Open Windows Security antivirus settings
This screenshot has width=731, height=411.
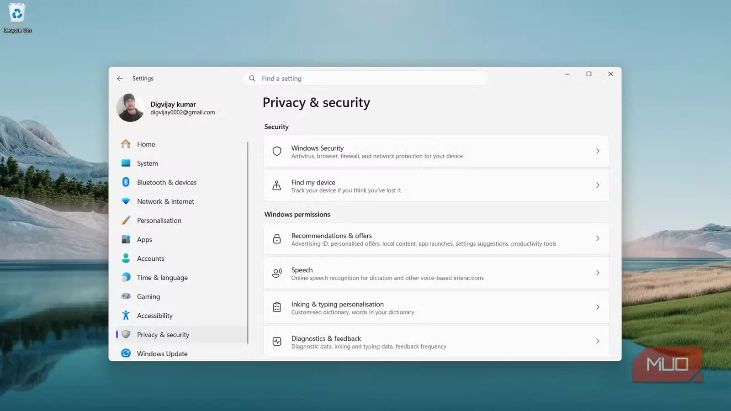point(436,151)
